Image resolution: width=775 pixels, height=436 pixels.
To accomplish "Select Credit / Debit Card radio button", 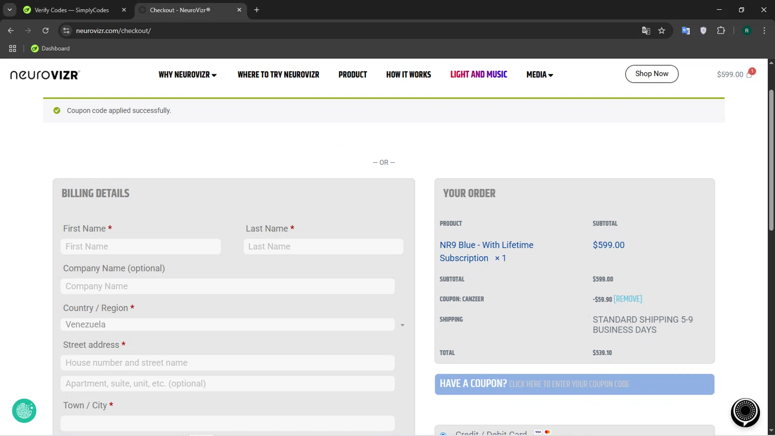I will pyautogui.click(x=443, y=434).
